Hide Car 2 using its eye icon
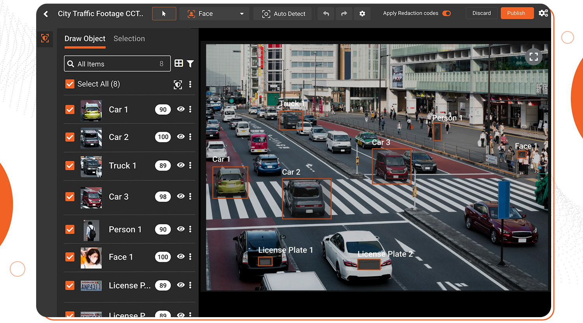 181,136
